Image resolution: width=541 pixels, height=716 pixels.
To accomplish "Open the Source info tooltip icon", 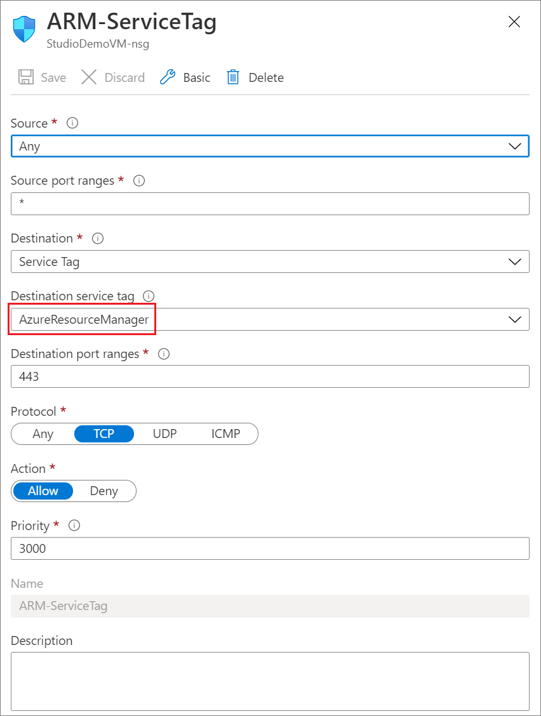I will (72, 123).
